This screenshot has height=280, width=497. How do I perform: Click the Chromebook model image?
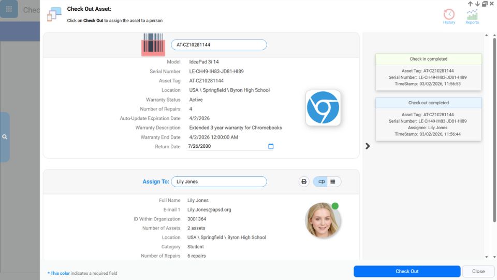point(323,108)
